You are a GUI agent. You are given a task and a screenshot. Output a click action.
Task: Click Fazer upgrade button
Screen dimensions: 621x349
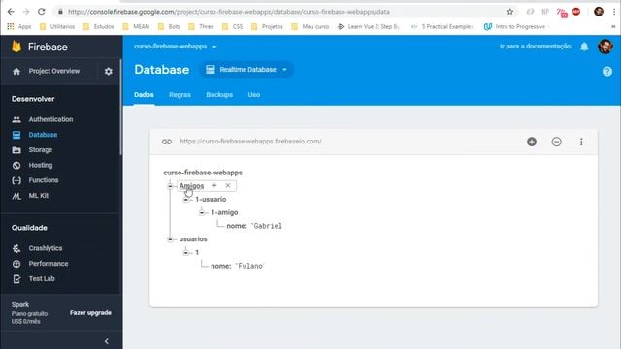(x=90, y=312)
